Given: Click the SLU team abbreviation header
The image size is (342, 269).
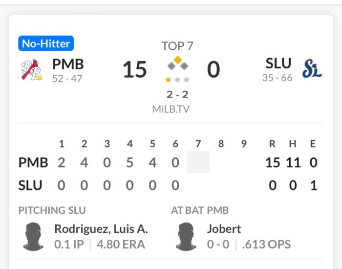Looking at the screenshot, I should coord(278,63).
